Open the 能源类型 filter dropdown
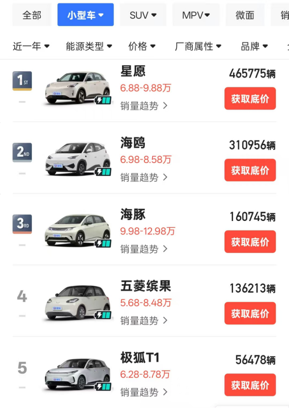This screenshot has height=408, width=289. pos(89,46)
